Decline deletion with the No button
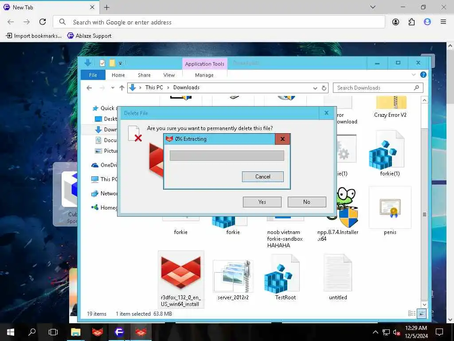This screenshot has height=341, width=454. tap(307, 202)
